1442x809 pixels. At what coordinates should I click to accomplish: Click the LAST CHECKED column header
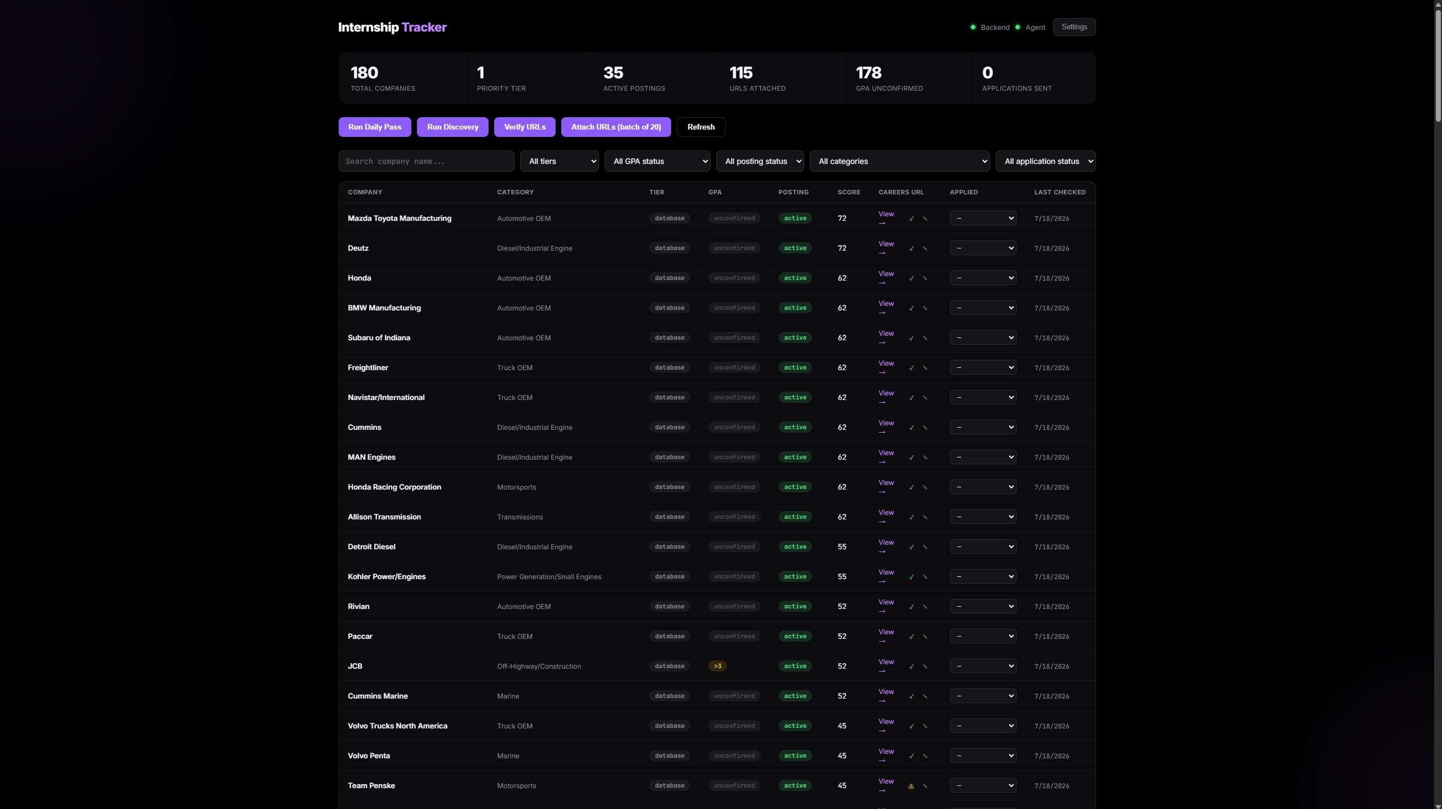coord(1059,192)
